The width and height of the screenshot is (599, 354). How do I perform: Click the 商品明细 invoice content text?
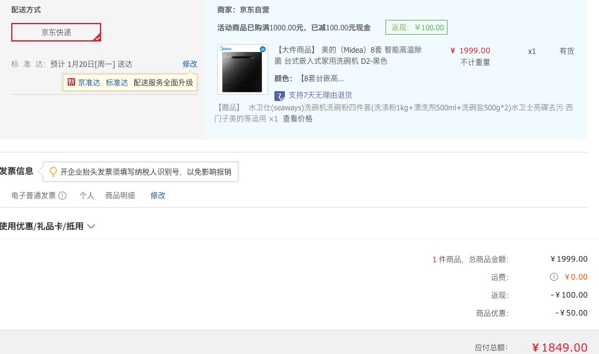(120, 196)
